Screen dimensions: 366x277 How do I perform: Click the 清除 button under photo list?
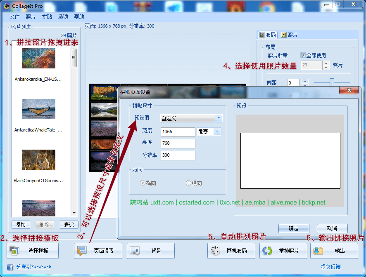[x=69, y=225]
